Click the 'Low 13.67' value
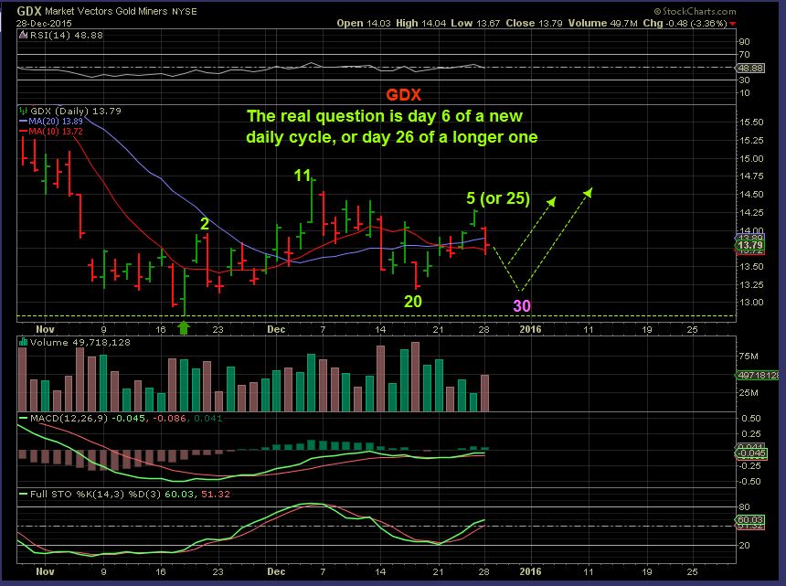Screen dimensions: 786x586 [x=475, y=23]
